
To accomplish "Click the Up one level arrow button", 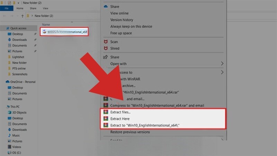I will click(23, 16).
